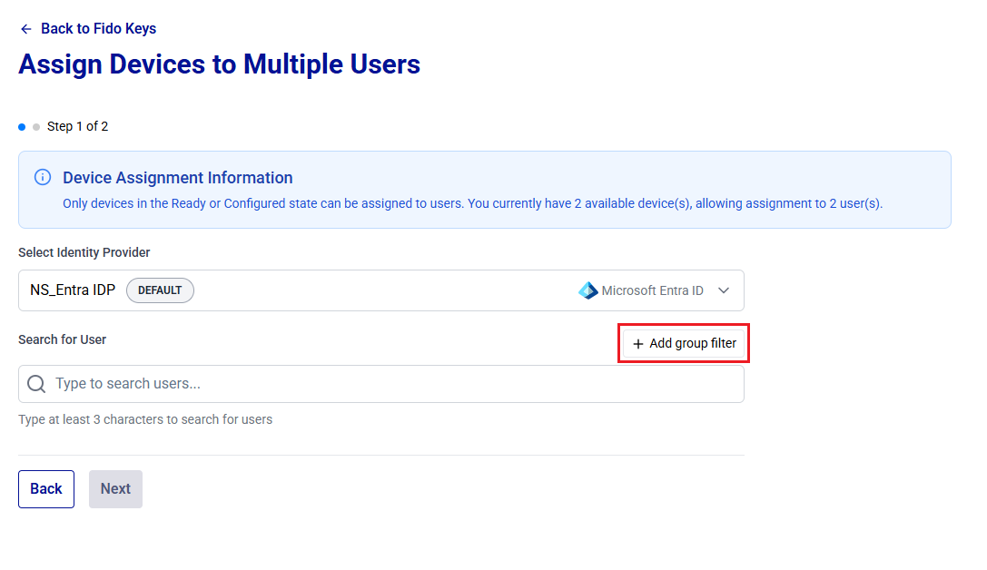Image resolution: width=987 pixels, height=570 pixels.
Task: Click the left arrow back icon
Action: 25,29
